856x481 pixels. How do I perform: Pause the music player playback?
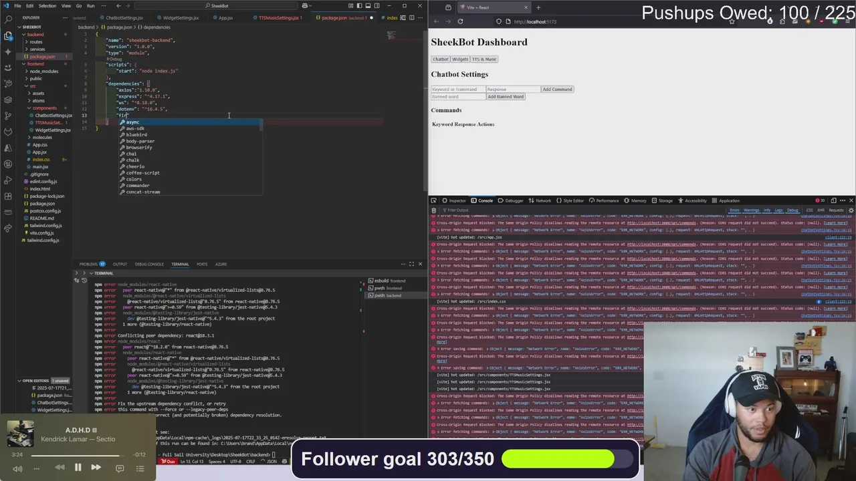78,468
